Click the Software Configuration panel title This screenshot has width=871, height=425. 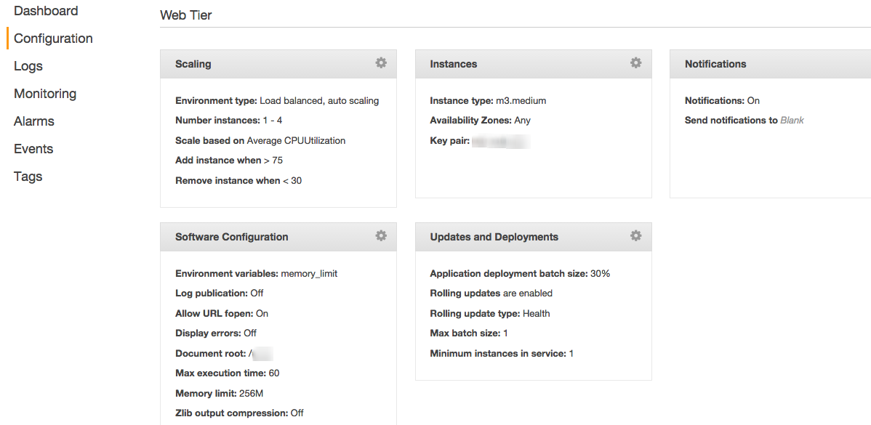point(232,237)
